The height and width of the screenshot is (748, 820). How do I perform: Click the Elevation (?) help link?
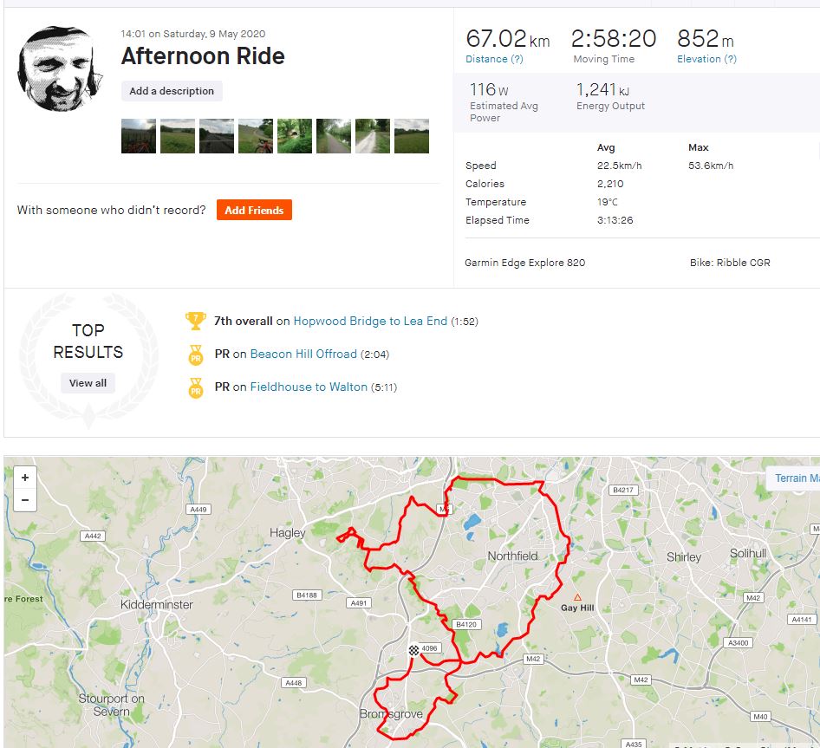point(706,59)
